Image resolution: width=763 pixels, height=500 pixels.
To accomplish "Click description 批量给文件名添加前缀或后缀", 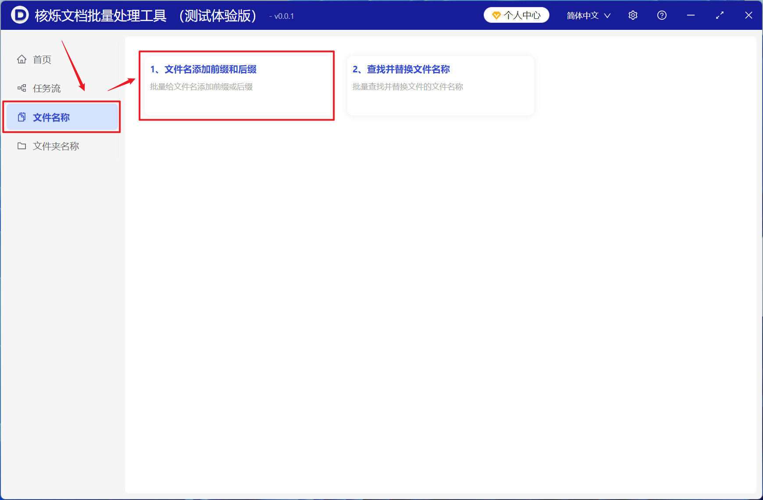I will click(201, 87).
